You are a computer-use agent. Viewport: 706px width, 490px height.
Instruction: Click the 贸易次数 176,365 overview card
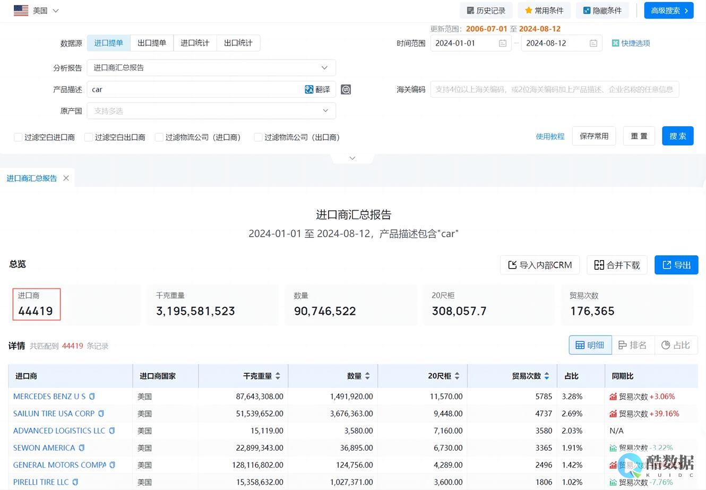pos(627,305)
